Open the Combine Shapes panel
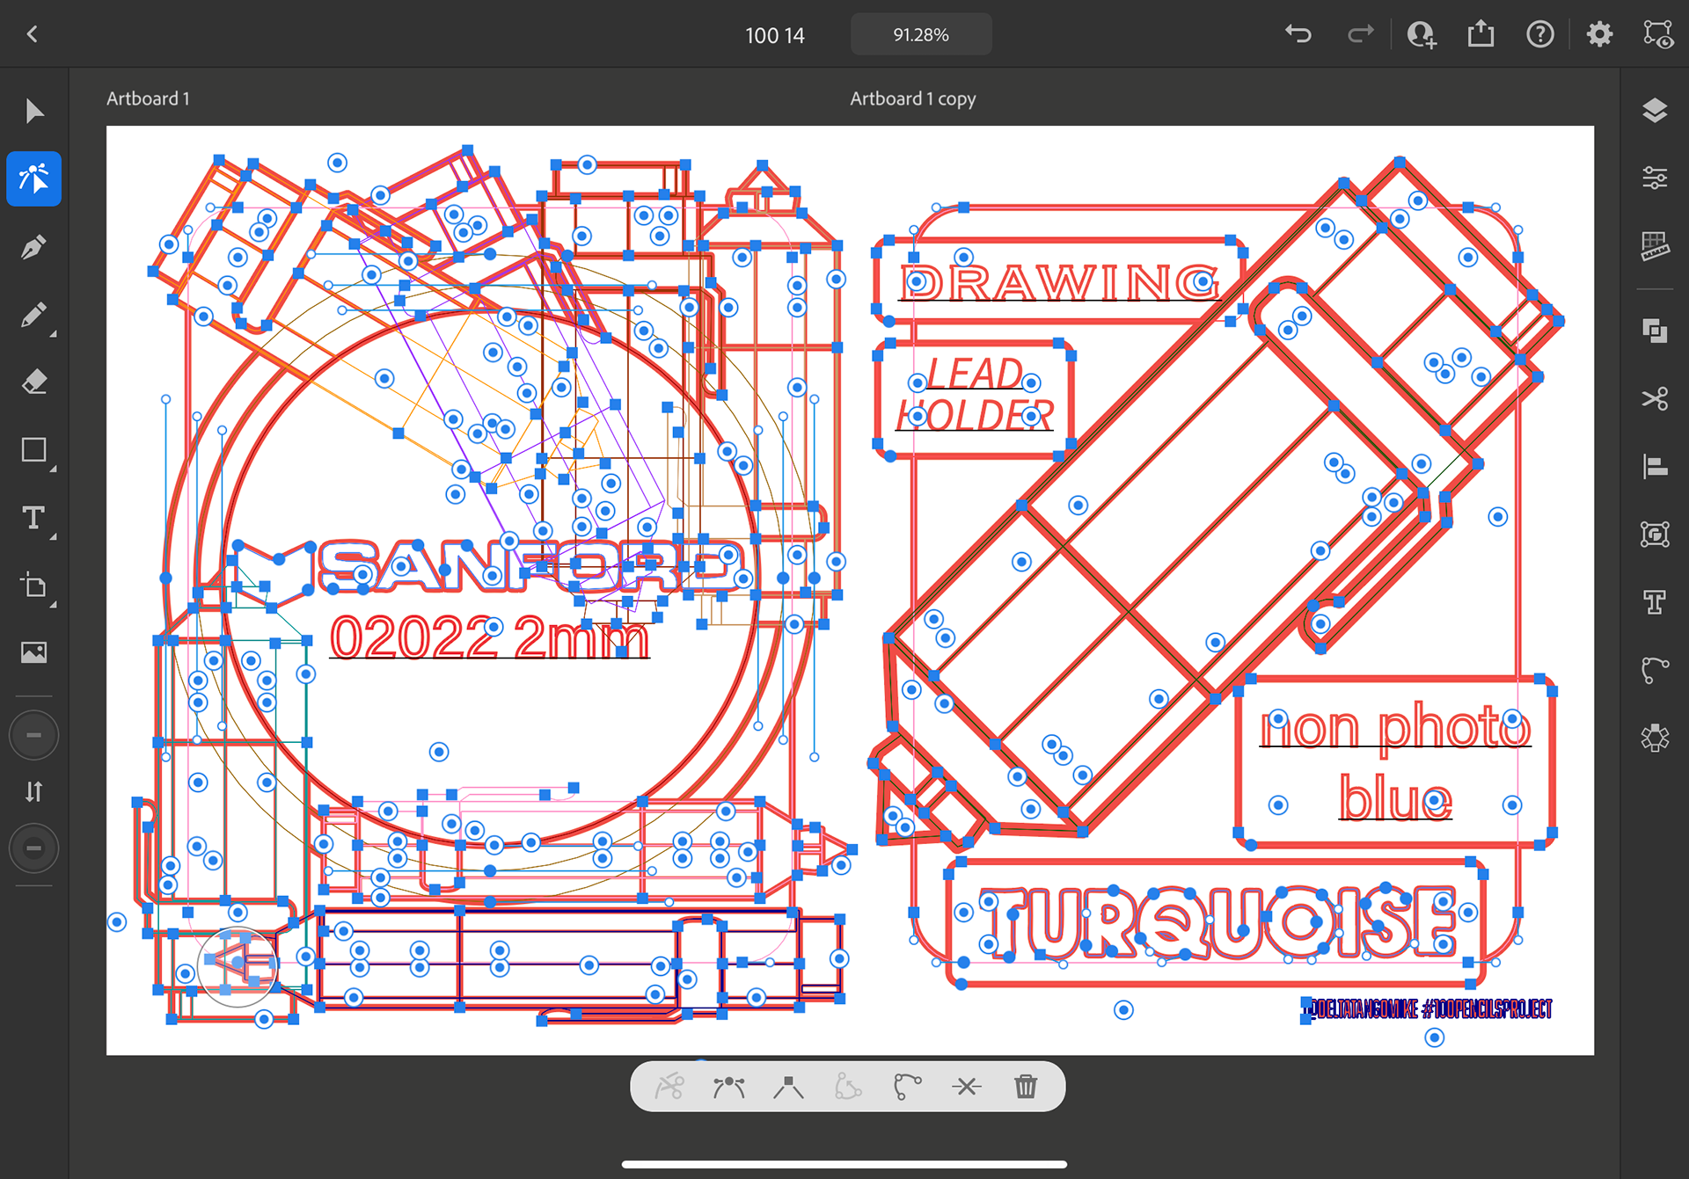The height and width of the screenshot is (1179, 1689). coord(1655,331)
